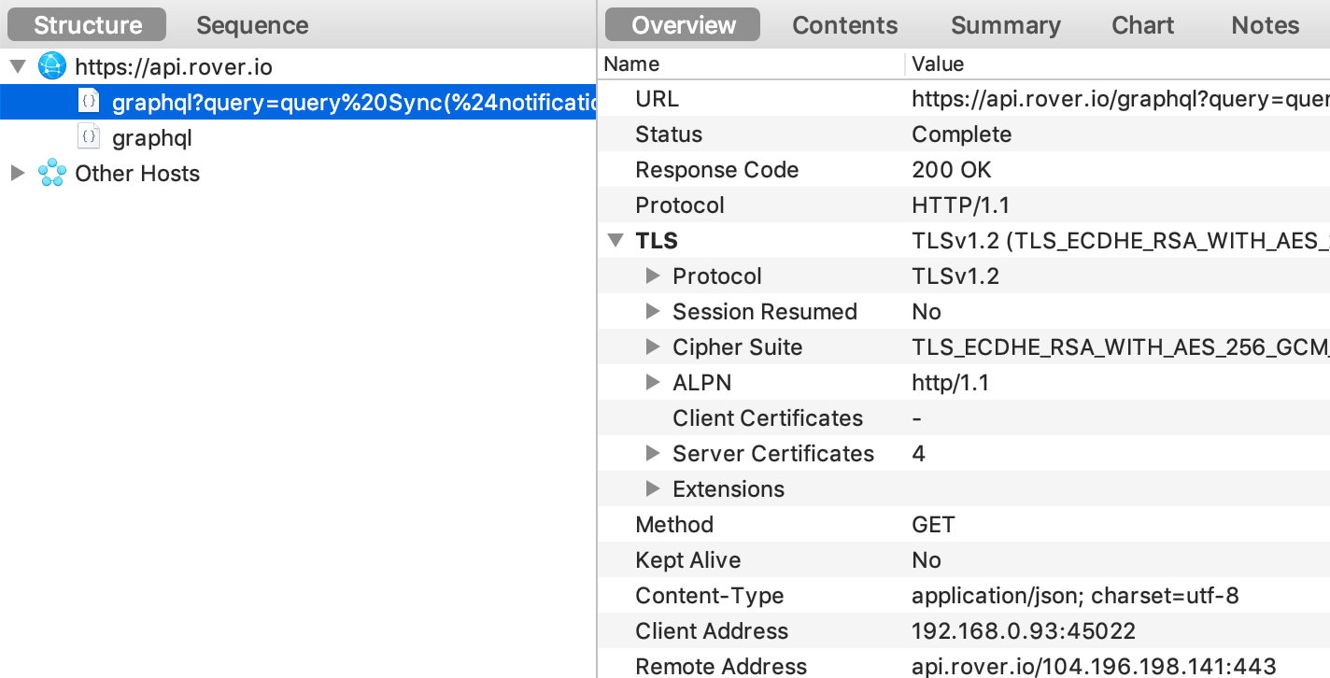This screenshot has width=1330, height=678.
Task: Click the application/json; charset=utf-8 value
Action: click(x=1075, y=596)
